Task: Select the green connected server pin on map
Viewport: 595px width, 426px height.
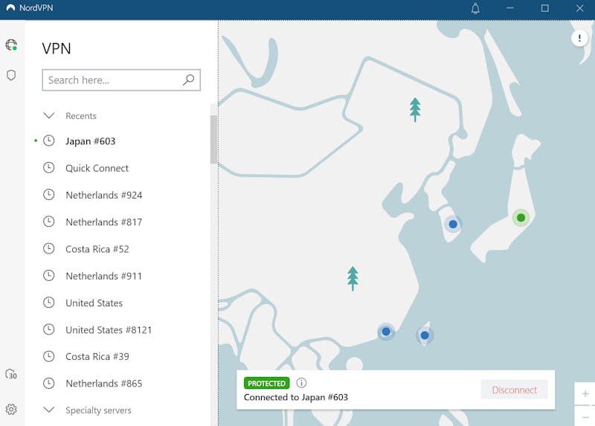Action: click(521, 218)
